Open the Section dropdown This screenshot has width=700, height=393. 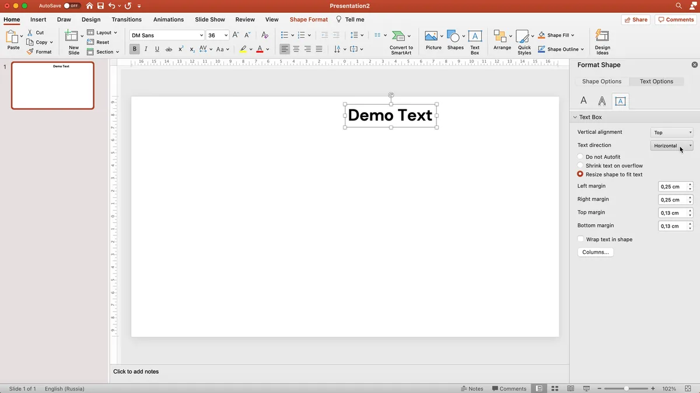click(x=103, y=52)
